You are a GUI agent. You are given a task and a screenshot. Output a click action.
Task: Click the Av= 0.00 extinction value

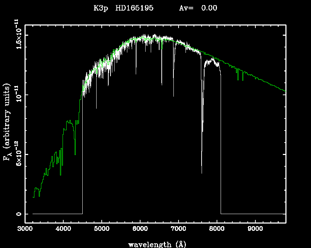pyautogui.click(x=198, y=8)
